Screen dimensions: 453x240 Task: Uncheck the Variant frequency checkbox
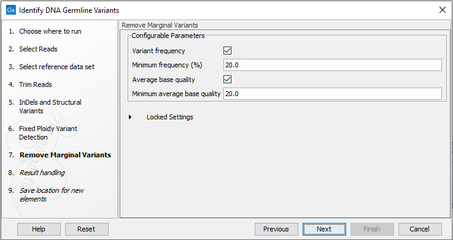pos(227,51)
